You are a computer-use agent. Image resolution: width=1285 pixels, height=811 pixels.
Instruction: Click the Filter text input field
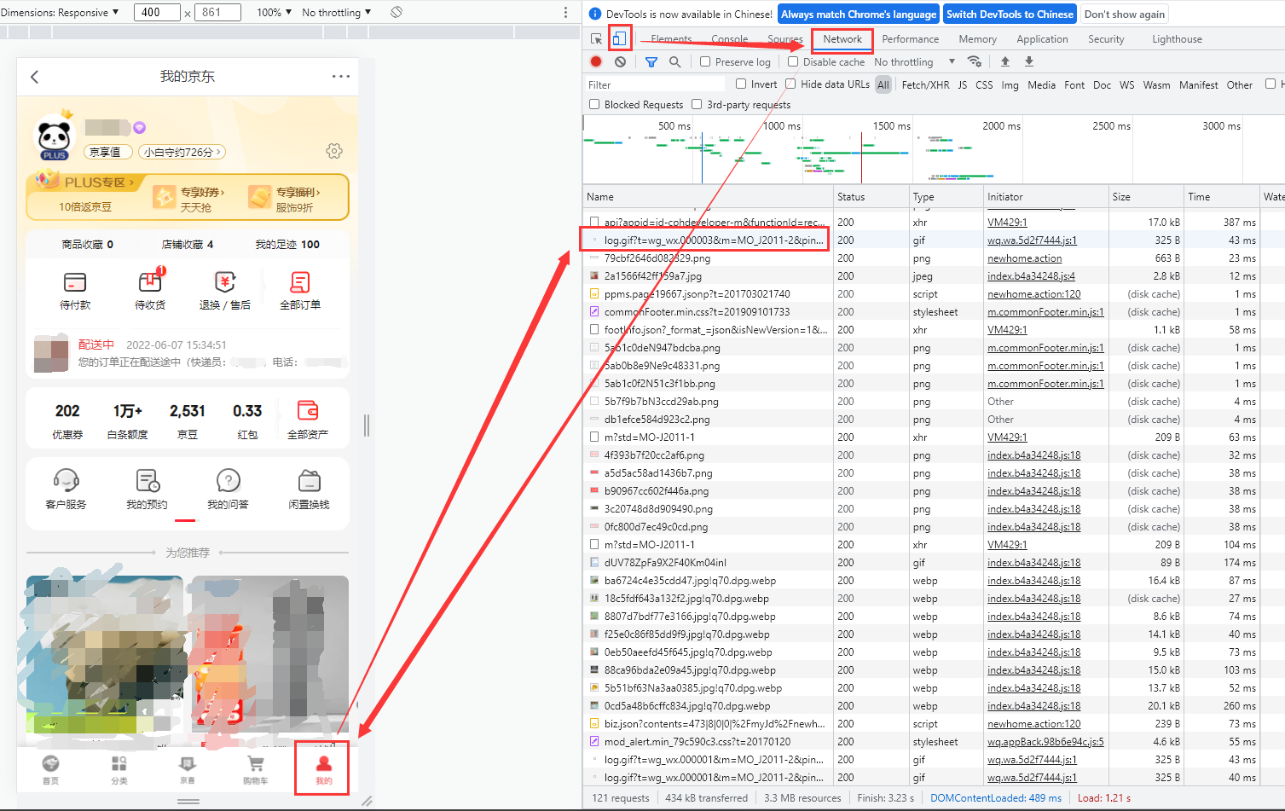655,84
